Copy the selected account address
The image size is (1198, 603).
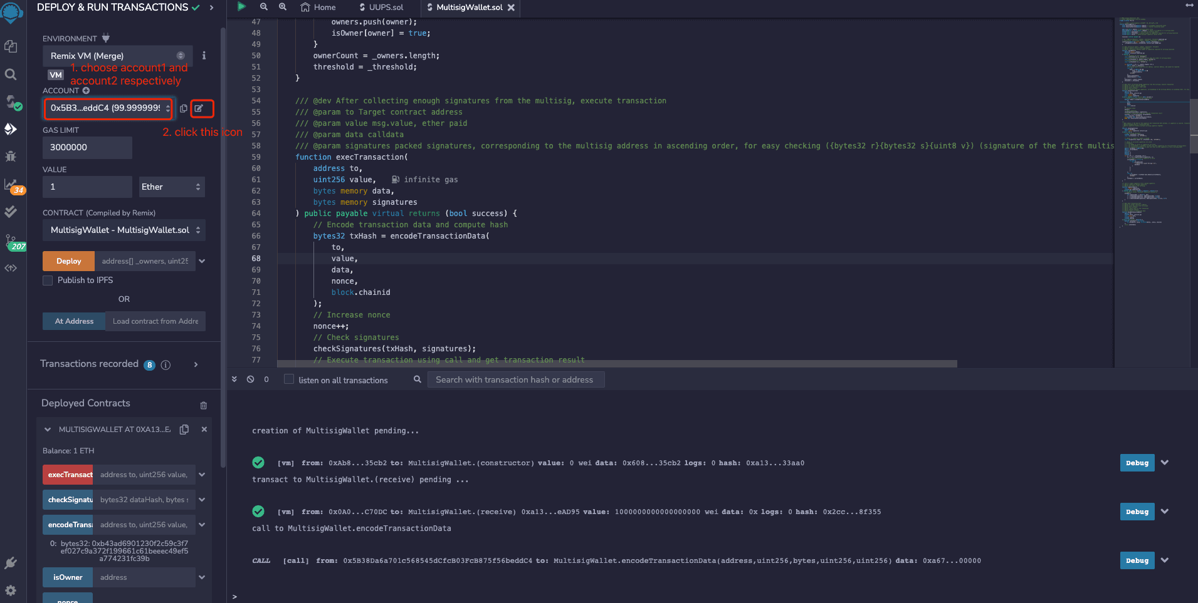(x=184, y=108)
